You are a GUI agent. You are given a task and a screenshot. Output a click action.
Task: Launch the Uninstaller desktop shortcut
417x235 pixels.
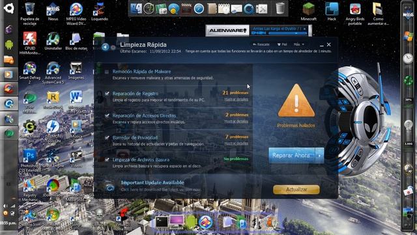coord(53,41)
